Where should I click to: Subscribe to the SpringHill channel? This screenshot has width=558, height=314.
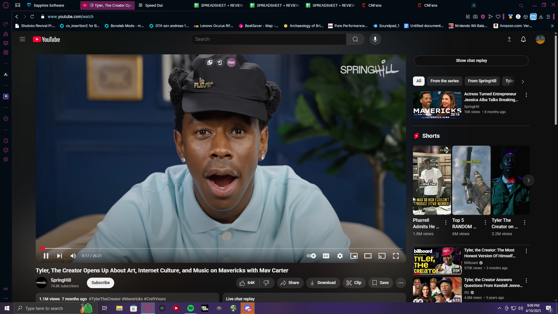(x=100, y=283)
